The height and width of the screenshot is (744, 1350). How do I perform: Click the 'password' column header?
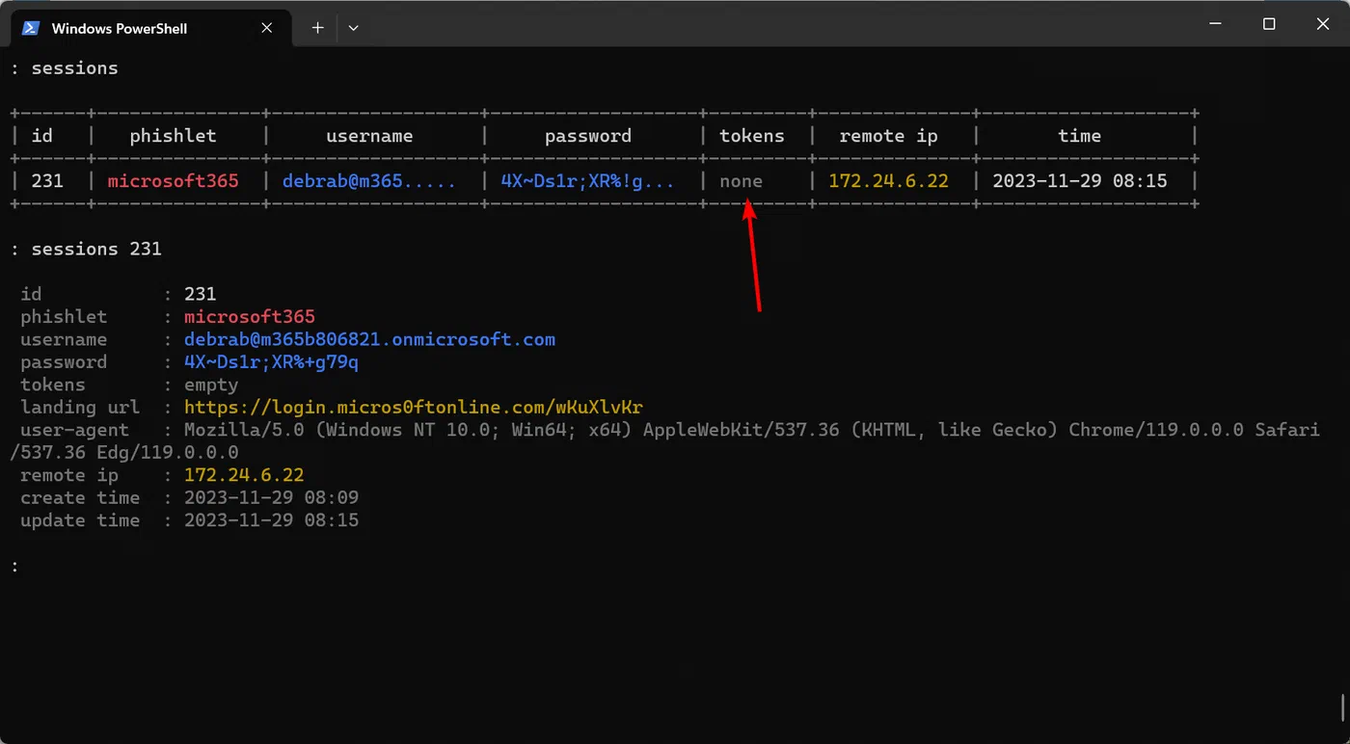pos(588,136)
